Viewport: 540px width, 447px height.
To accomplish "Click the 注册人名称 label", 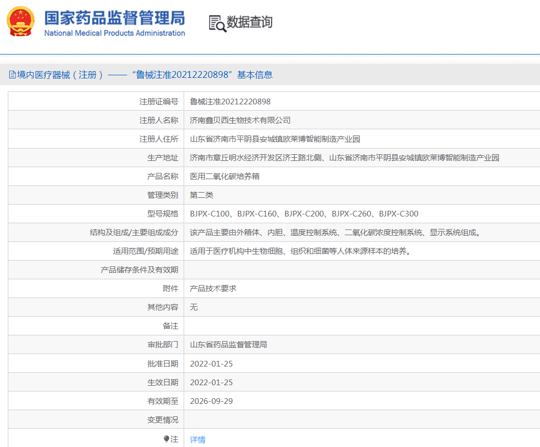I will [159, 120].
